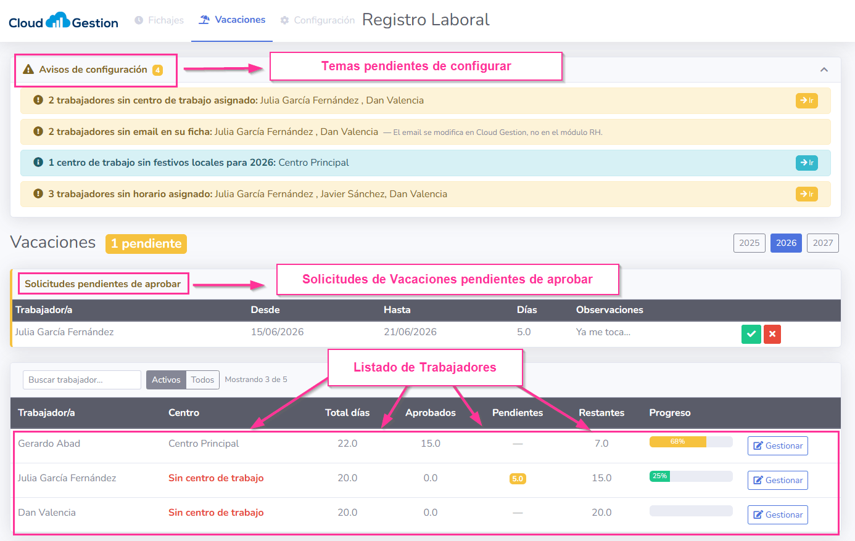Click Julia García Fernández's 25% progress bar

tap(691, 476)
